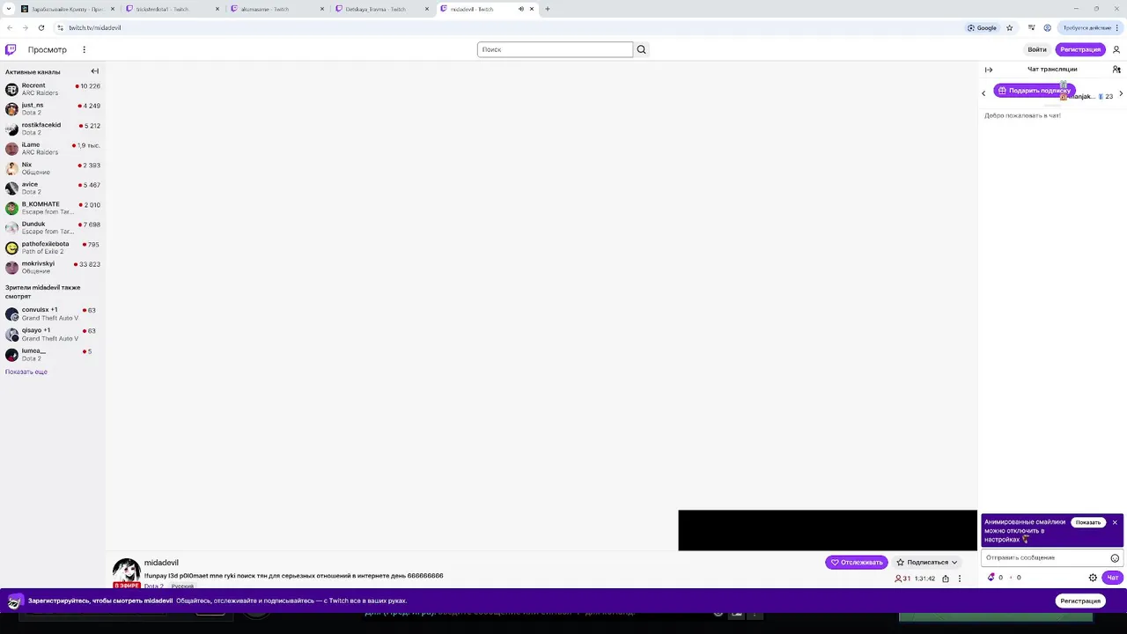Viewport: 1127px width, 634px height.
Task: Click Отслеживать follow button
Action: point(857,562)
